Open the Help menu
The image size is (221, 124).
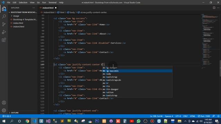(x=61, y=2)
